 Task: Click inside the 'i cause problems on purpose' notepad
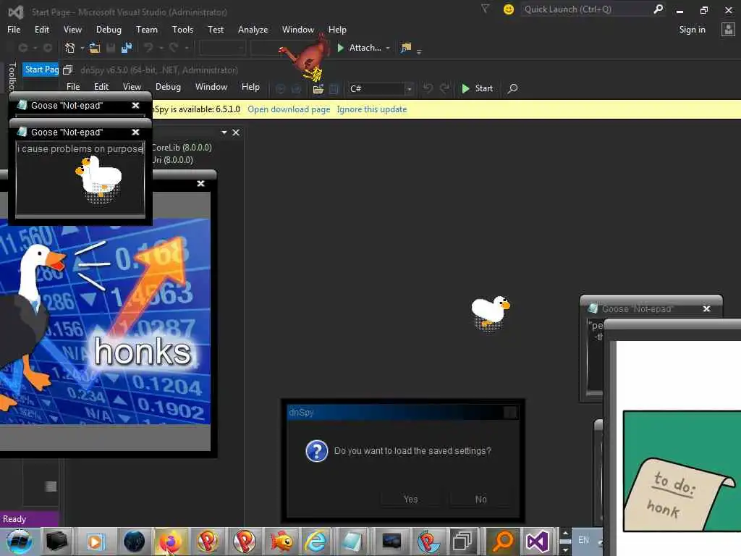point(80,179)
